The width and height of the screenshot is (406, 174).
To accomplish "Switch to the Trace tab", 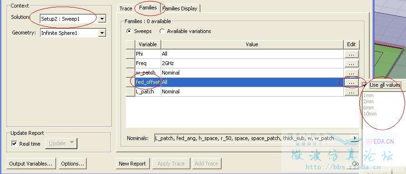I will click(x=126, y=8).
